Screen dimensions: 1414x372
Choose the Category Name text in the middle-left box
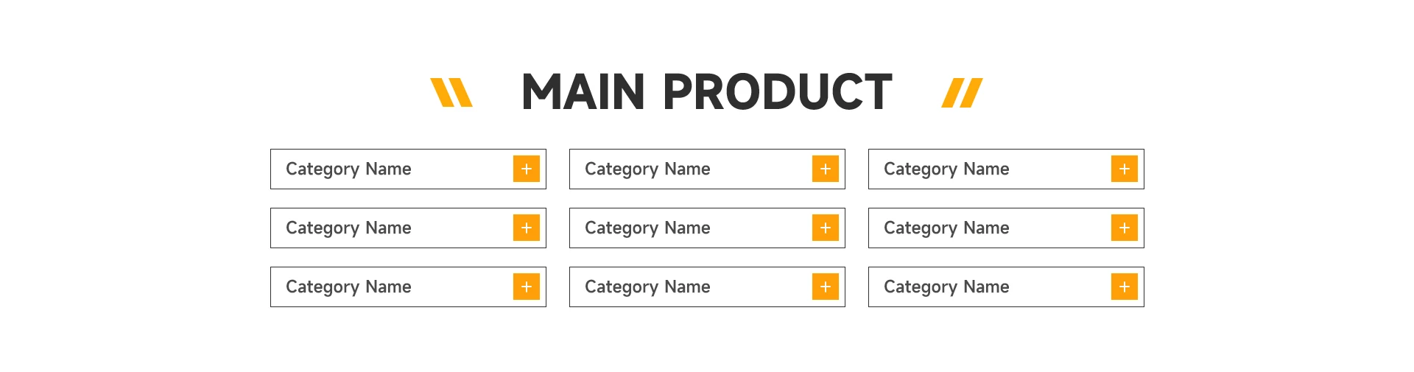(x=348, y=228)
